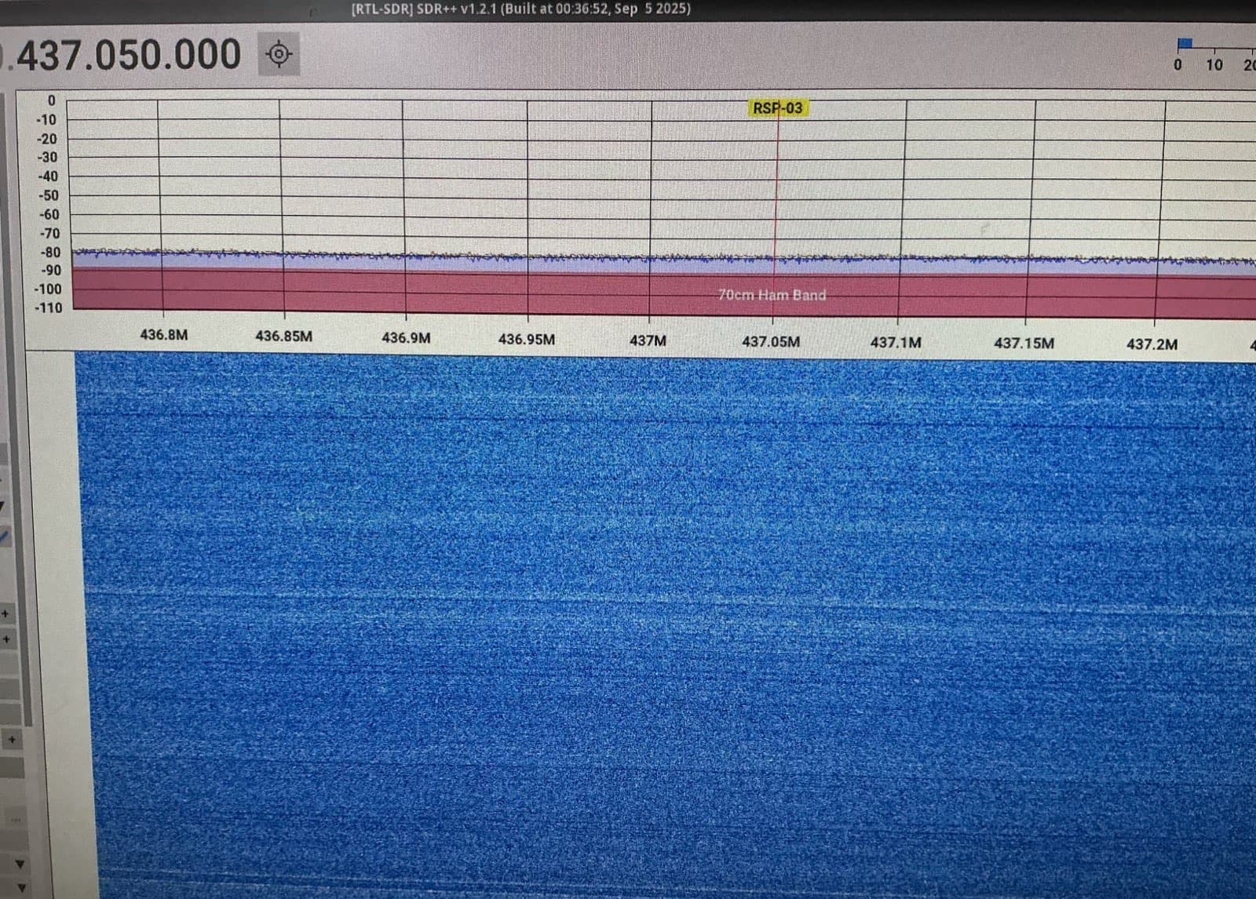Click the RSP-03 bookmark marker label

click(x=777, y=108)
